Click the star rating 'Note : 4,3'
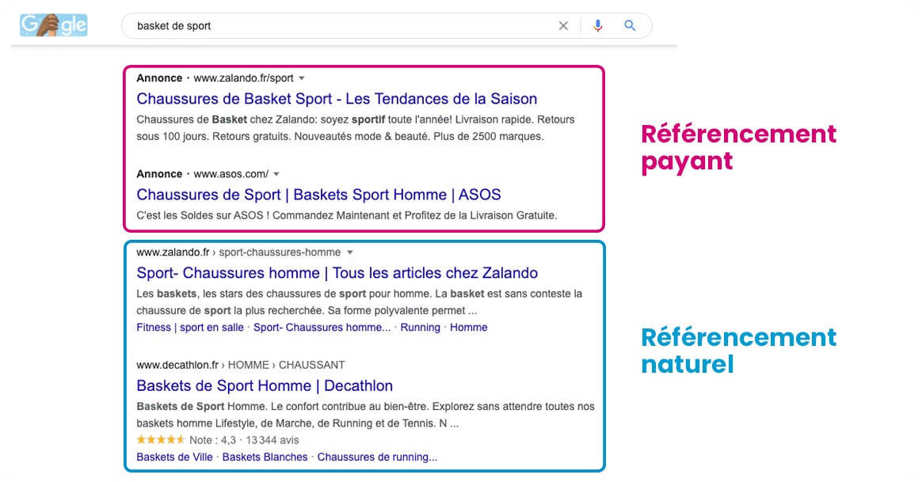The image size is (922, 482). pyautogui.click(x=186, y=440)
